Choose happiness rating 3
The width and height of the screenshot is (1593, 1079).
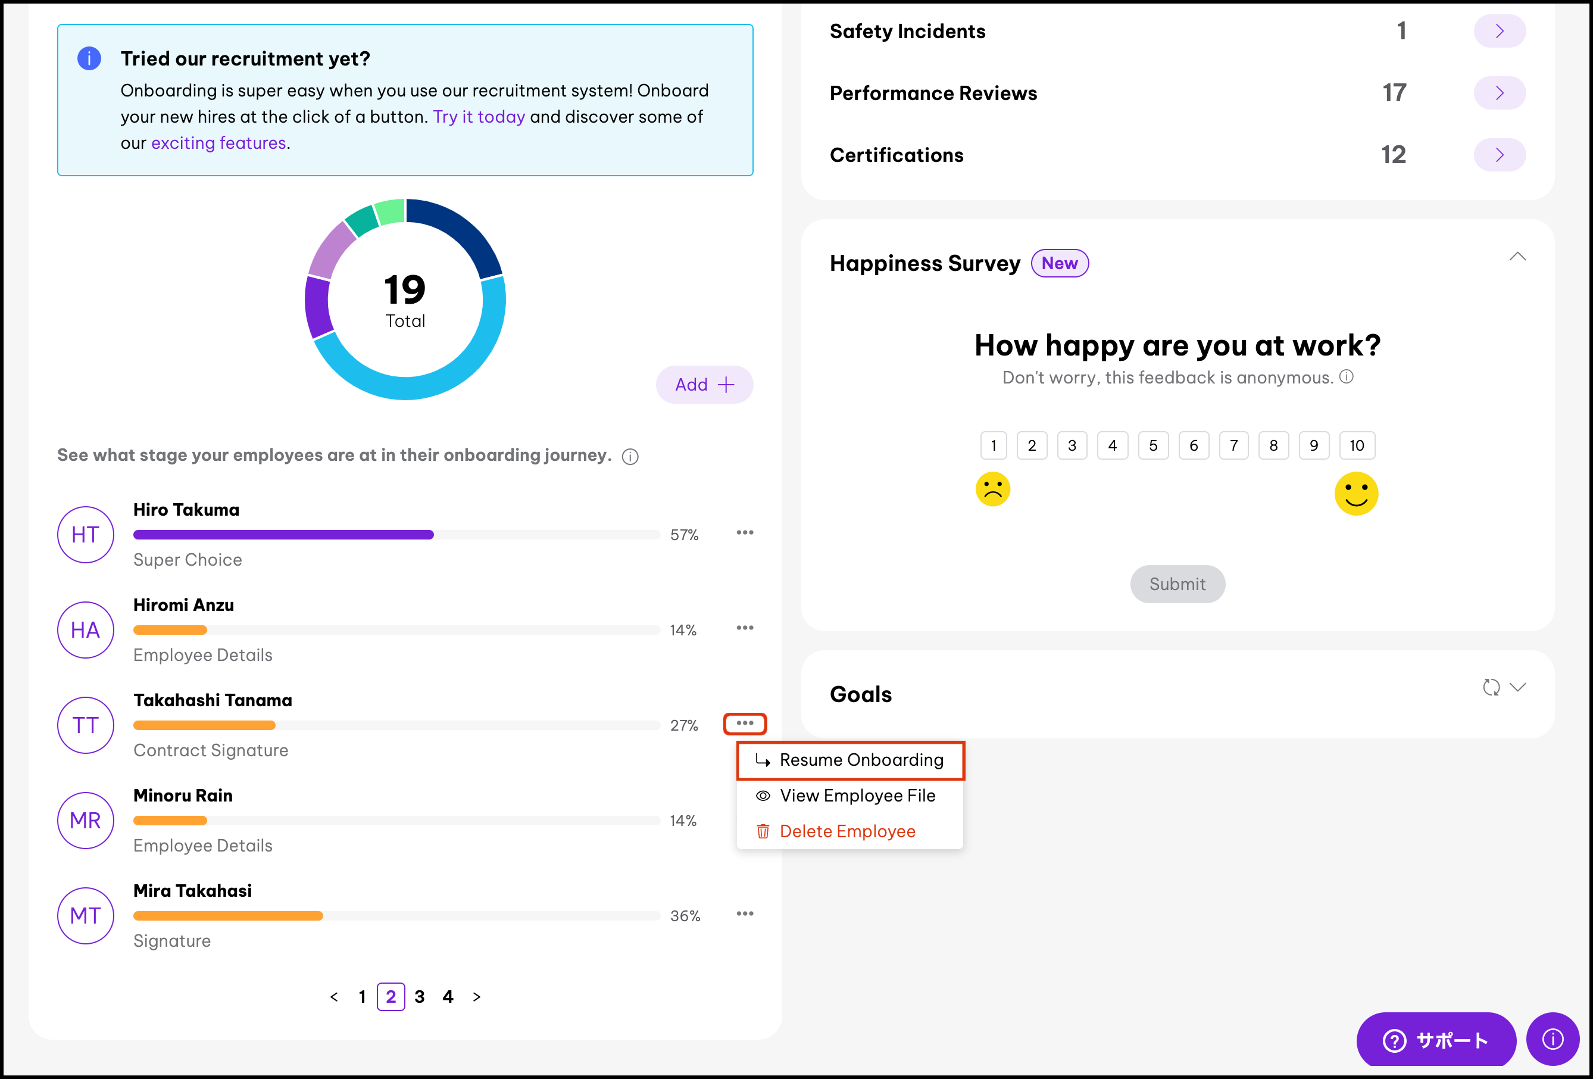pos(1072,445)
